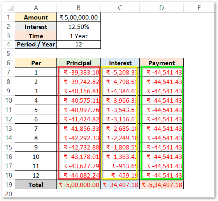The image size is (218, 201).
Task: Click the Total label cell
Action: [36, 185]
